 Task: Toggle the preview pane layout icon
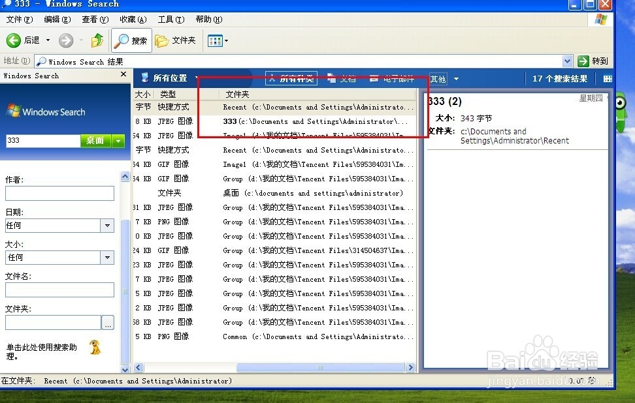[x=608, y=79]
